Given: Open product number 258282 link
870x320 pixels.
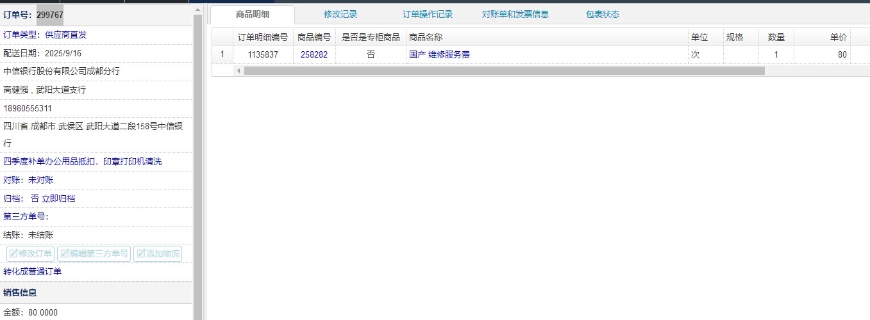Looking at the screenshot, I should 314,55.
